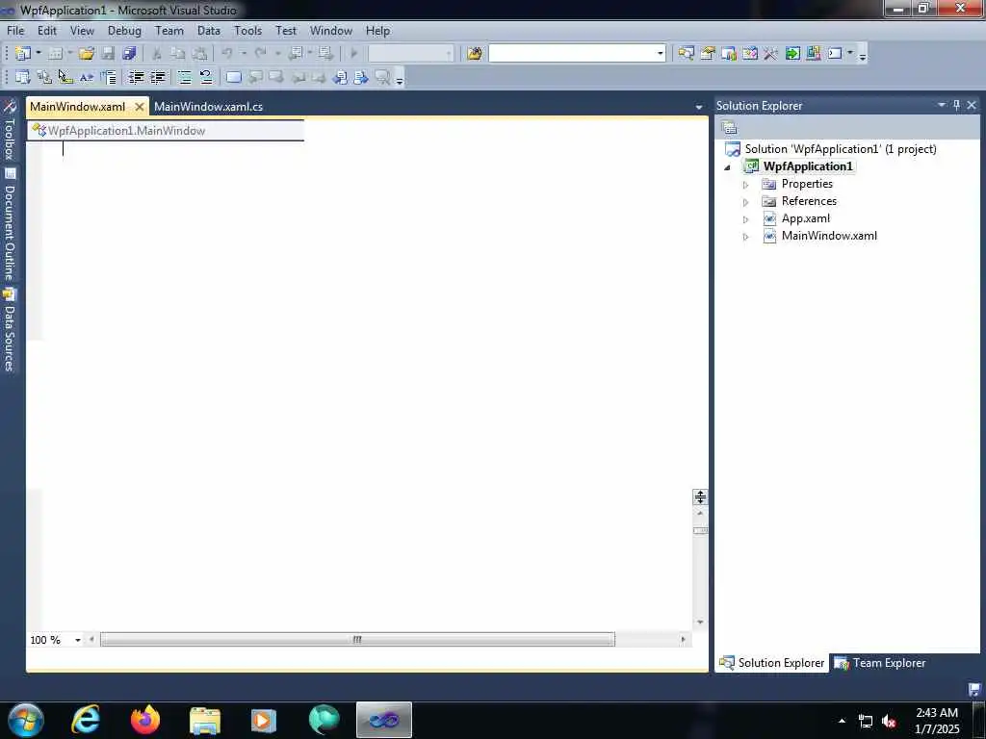The height and width of the screenshot is (739, 986).
Task: Open the Start Page toolbar icon
Action: click(x=792, y=54)
